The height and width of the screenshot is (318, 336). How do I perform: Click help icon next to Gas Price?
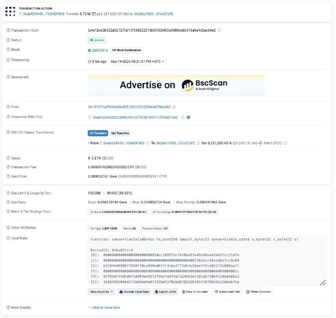[x=8, y=176]
